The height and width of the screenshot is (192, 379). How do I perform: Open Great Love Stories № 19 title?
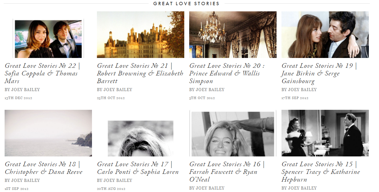point(319,73)
